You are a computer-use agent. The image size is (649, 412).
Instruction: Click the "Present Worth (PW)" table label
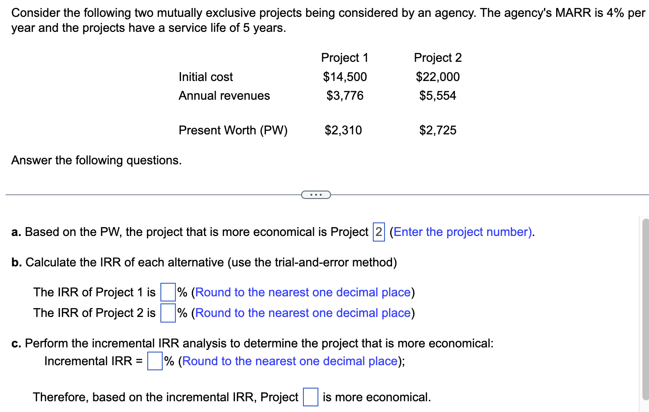coord(233,130)
